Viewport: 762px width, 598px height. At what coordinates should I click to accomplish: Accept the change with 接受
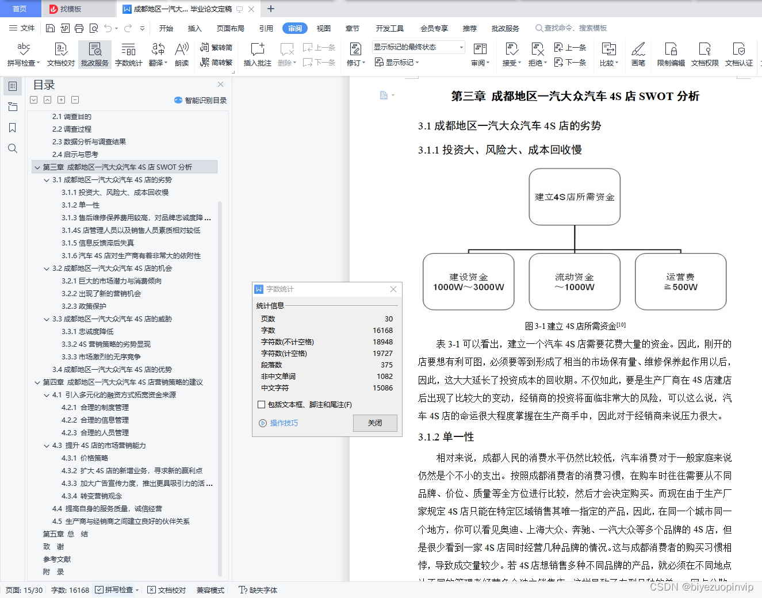[511, 55]
